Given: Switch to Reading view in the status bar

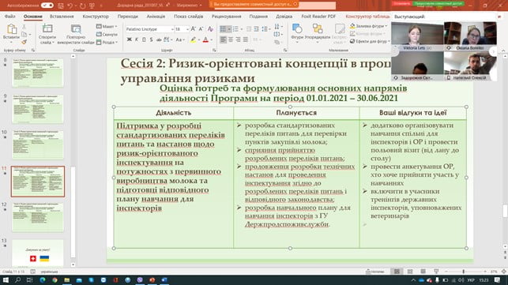Looking at the screenshot, I should click(423, 272).
